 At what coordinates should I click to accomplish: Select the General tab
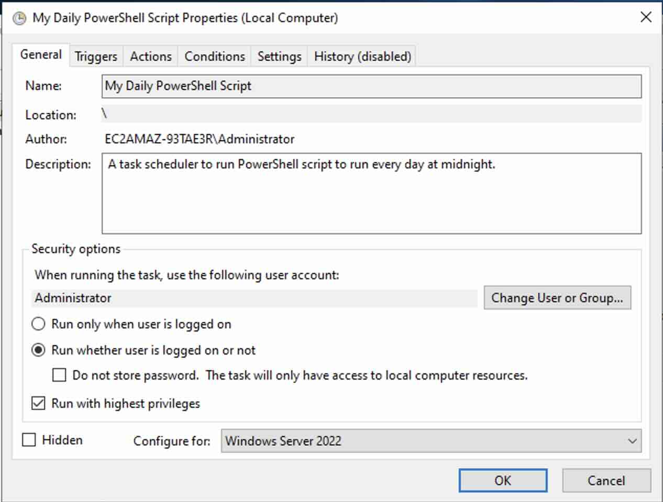(x=41, y=54)
